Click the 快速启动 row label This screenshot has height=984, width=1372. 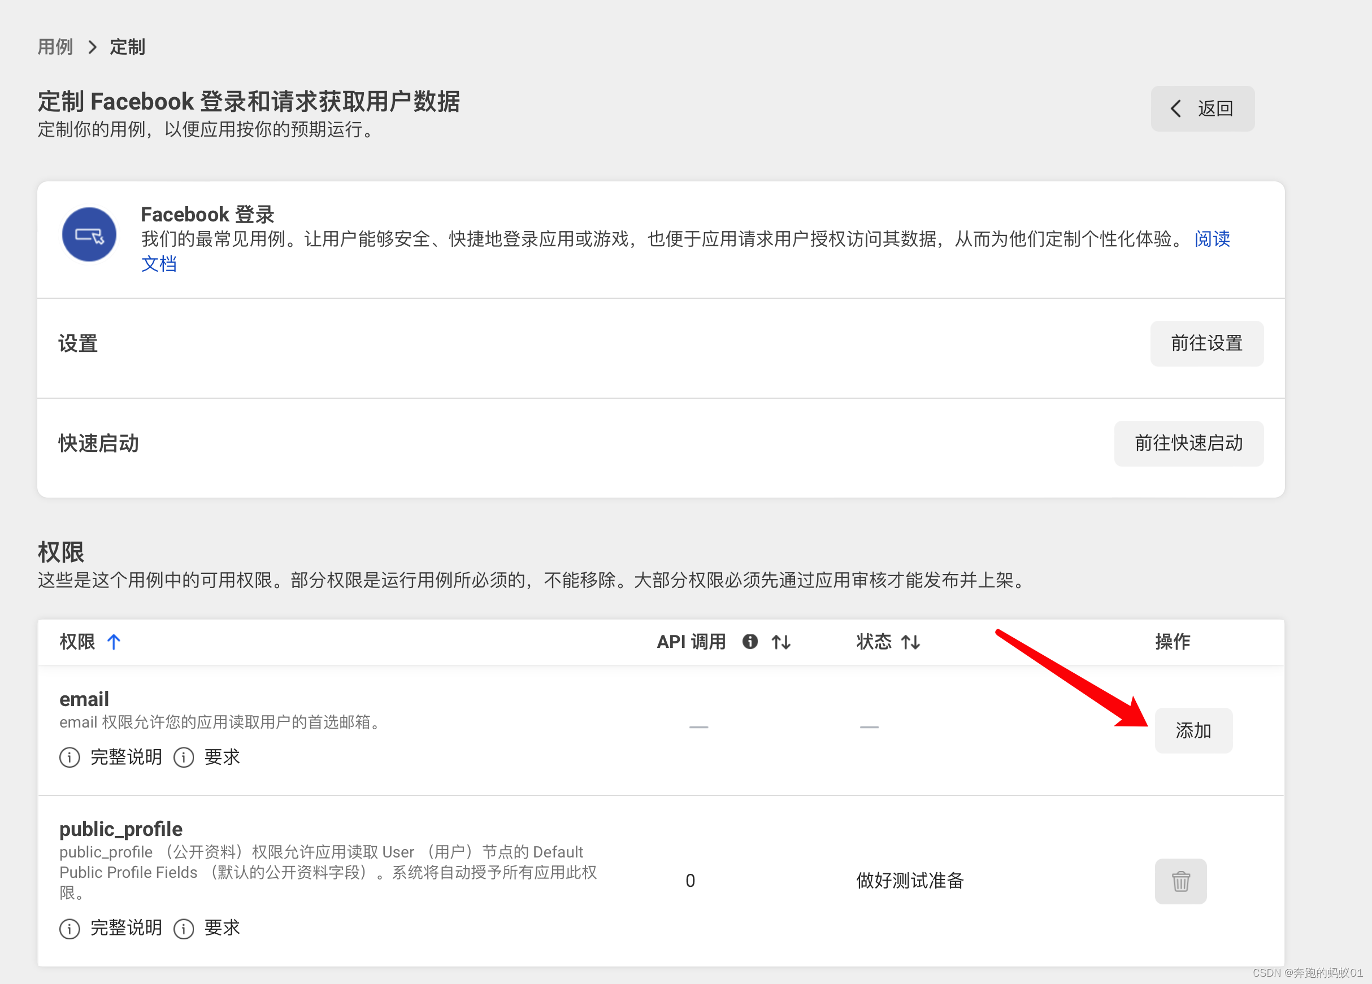click(x=98, y=443)
